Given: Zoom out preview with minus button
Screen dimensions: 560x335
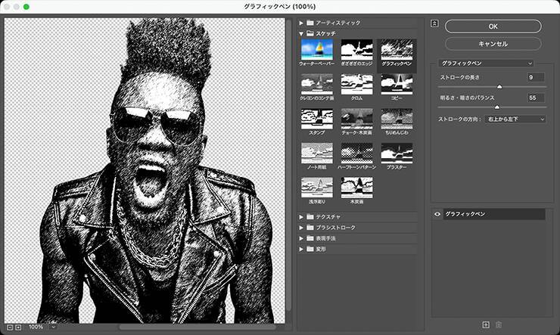Looking at the screenshot, I should click(10, 327).
